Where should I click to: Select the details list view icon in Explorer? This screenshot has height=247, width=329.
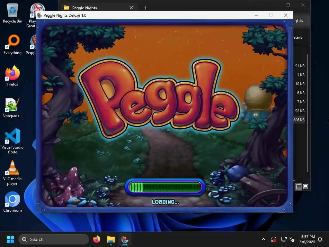(x=298, y=187)
